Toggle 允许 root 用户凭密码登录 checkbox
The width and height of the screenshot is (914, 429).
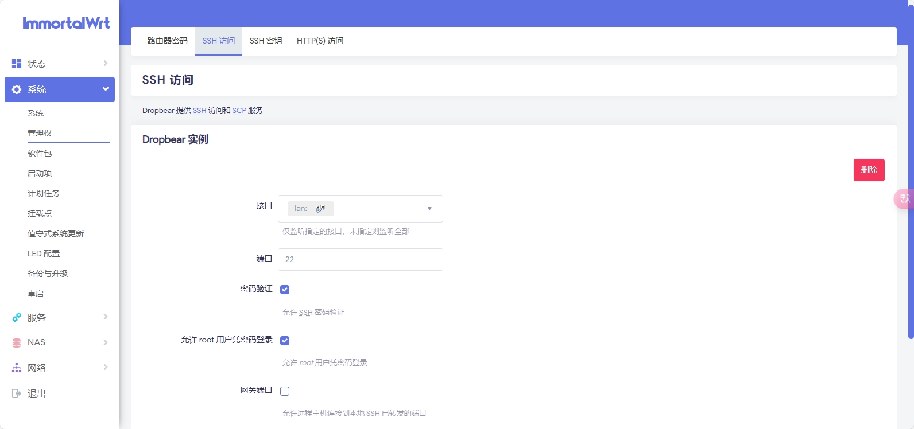pos(285,341)
